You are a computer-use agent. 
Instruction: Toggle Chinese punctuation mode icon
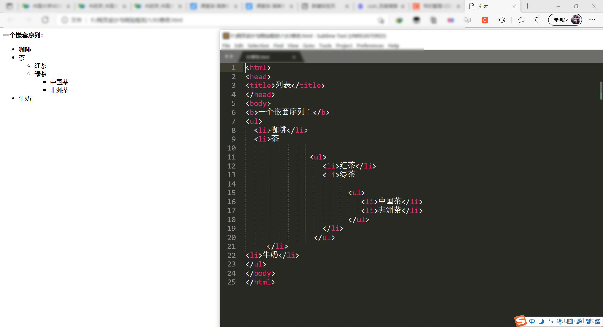coord(551,321)
